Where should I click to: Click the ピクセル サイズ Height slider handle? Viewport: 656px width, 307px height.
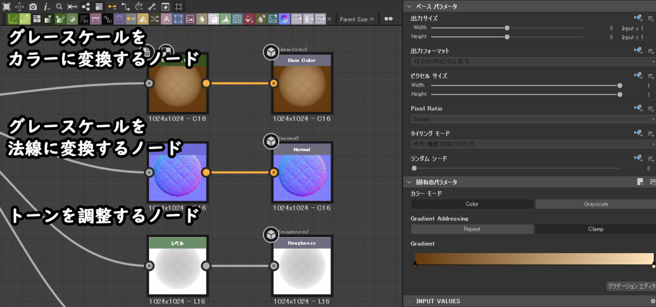point(620,94)
